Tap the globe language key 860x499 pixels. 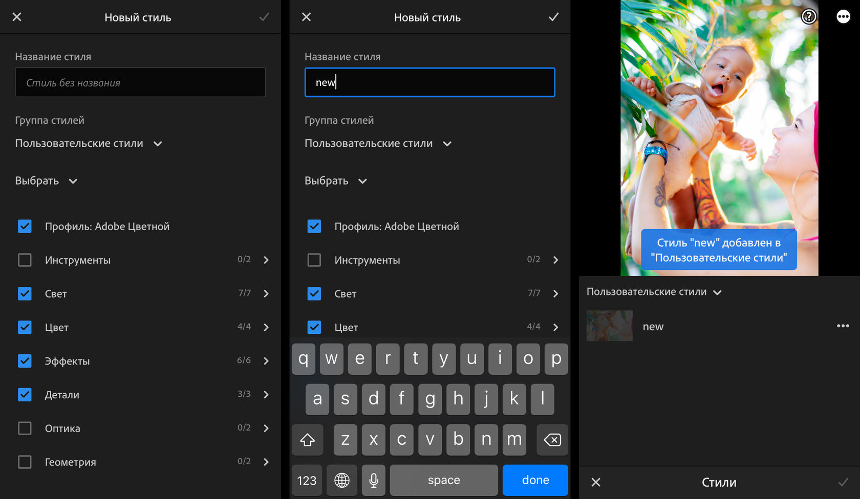point(342,480)
